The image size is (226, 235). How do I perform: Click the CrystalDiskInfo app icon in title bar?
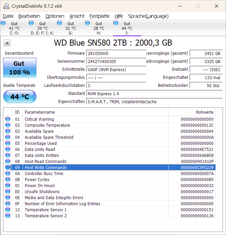click(x=6, y=6)
